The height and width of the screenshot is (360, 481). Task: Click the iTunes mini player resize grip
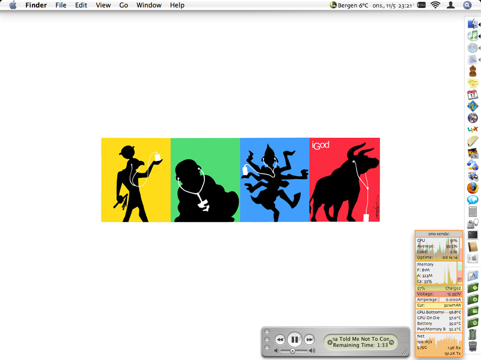[405, 352]
